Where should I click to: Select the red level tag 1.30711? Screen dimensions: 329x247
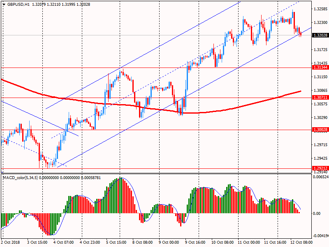tap(320, 98)
